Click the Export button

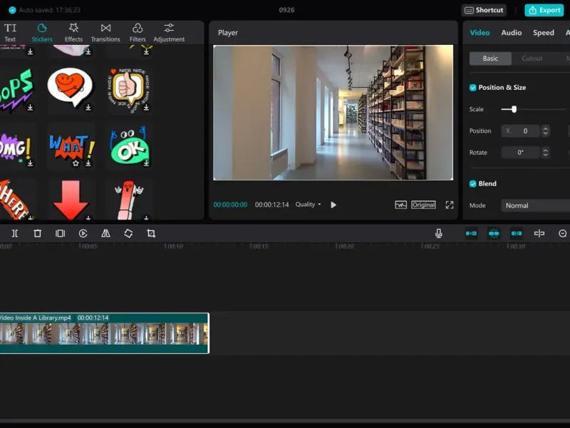coord(544,10)
